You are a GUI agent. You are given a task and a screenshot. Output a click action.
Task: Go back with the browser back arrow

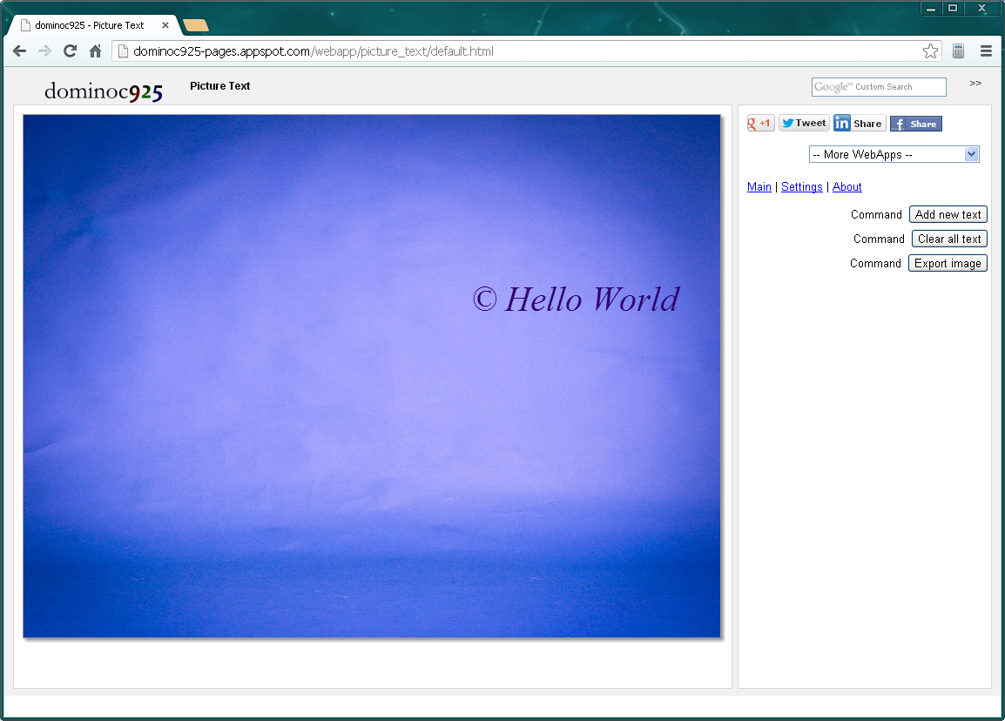pos(19,51)
